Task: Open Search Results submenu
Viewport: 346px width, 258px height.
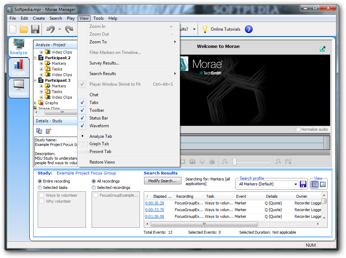Action: [x=129, y=74]
